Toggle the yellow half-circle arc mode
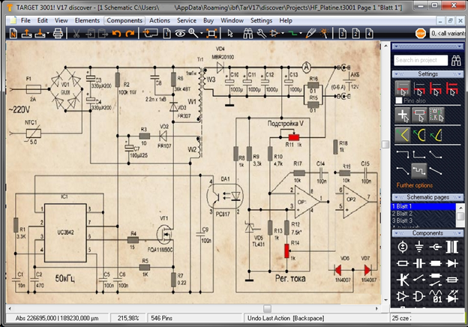 (x=419, y=135)
